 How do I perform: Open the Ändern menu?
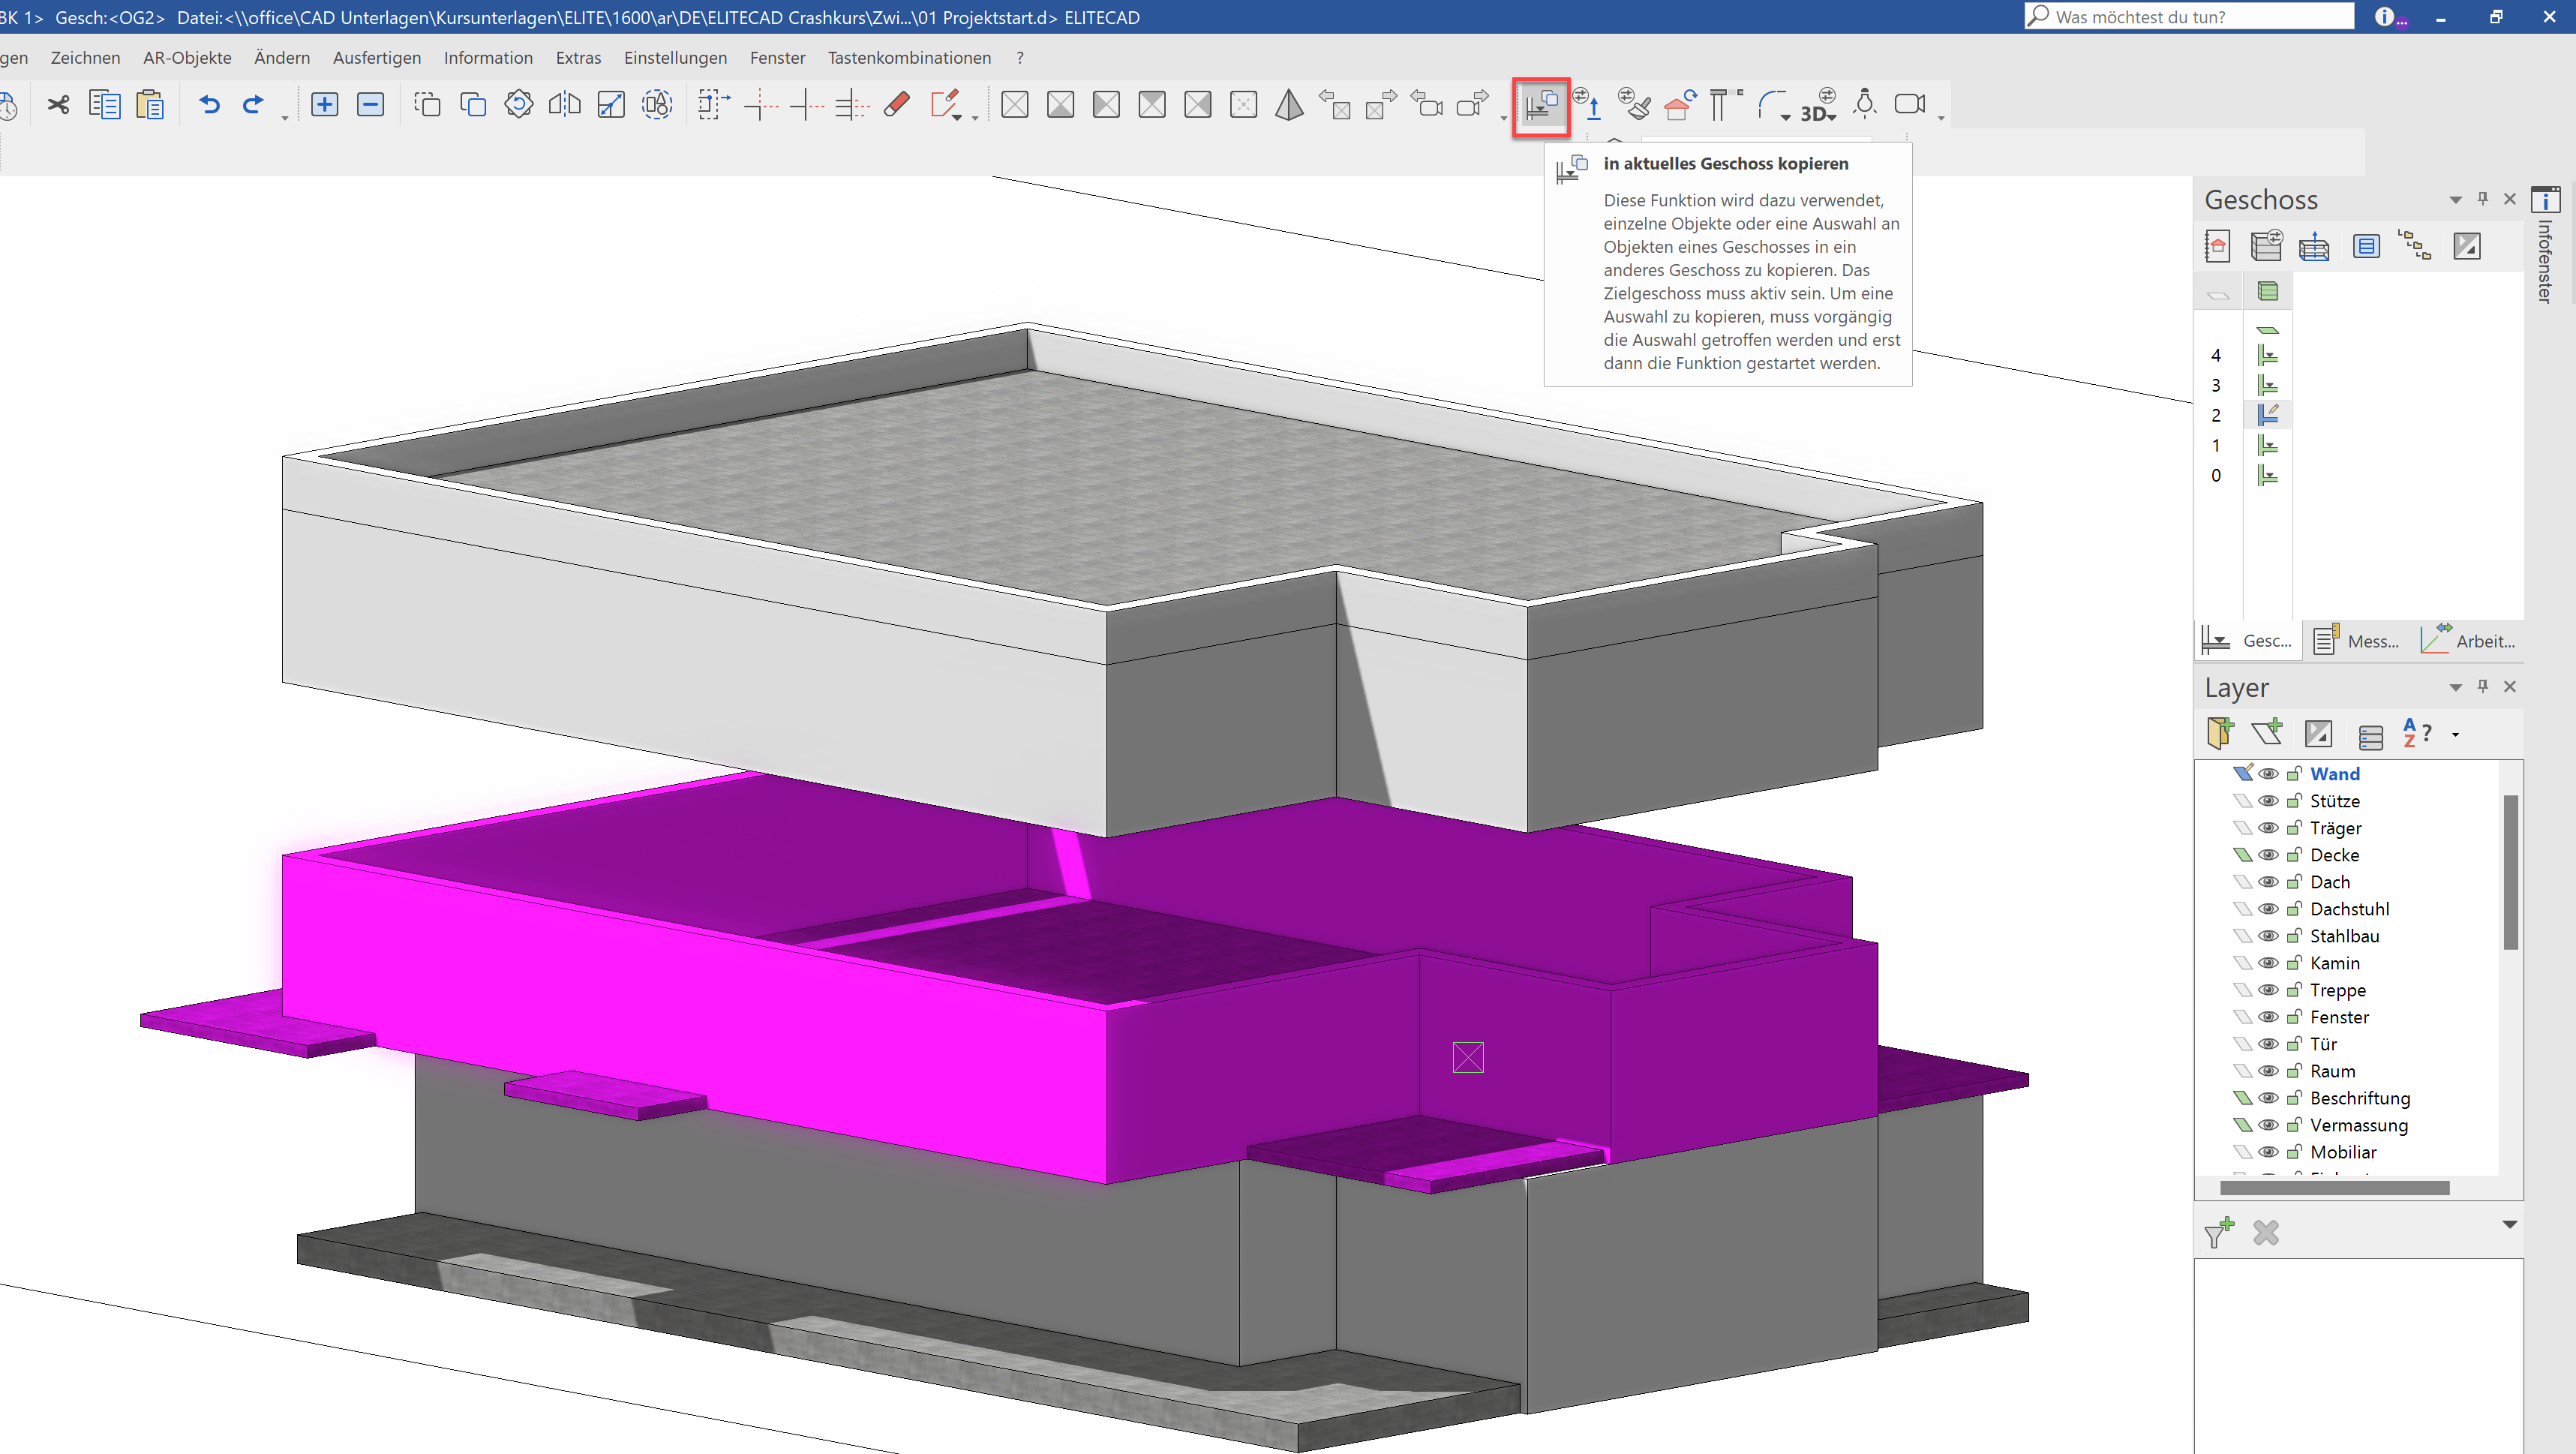click(282, 58)
